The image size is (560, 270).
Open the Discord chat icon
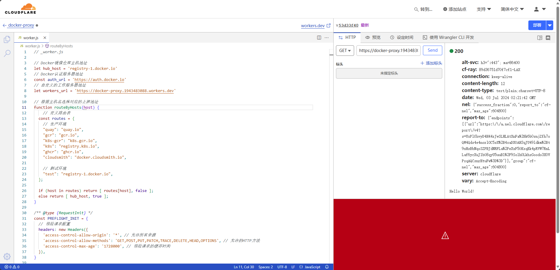pyautogui.click(x=548, y=38)
